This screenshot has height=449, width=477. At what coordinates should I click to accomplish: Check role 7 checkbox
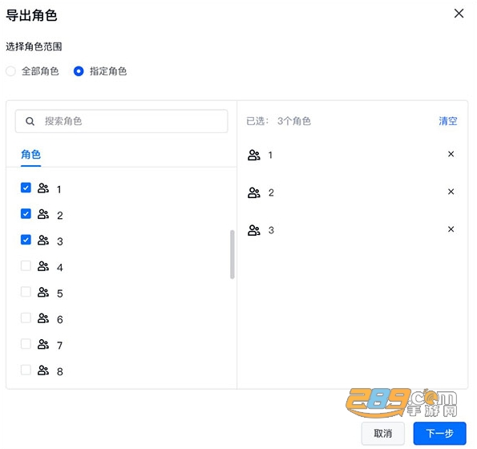[26, 344]
